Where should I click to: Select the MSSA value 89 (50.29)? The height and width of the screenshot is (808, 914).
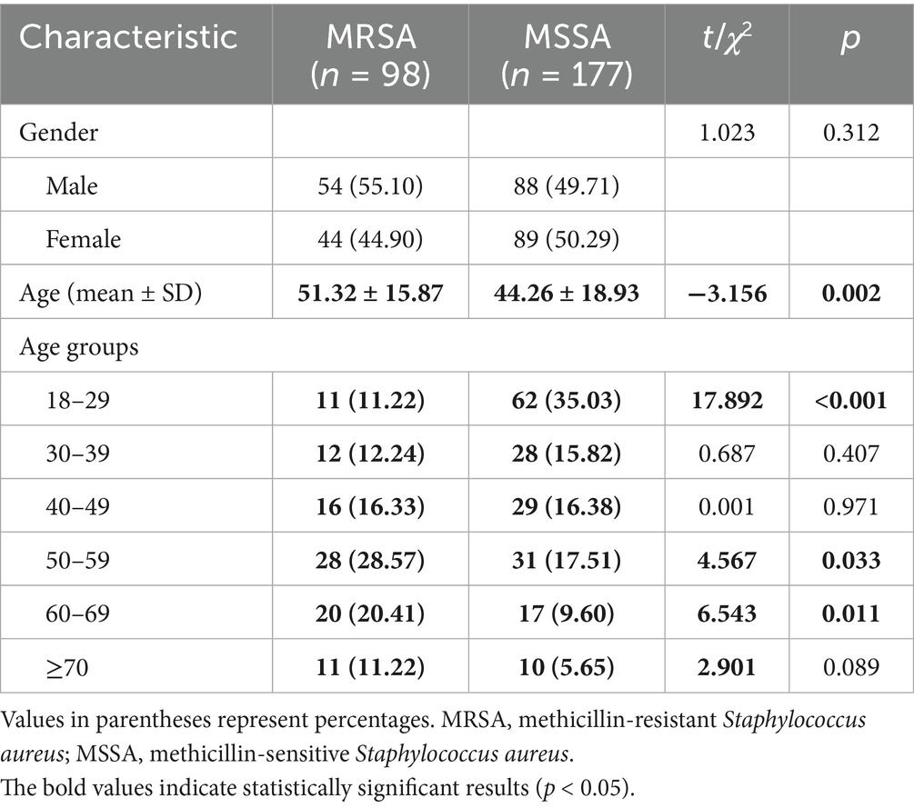(567, 239)
